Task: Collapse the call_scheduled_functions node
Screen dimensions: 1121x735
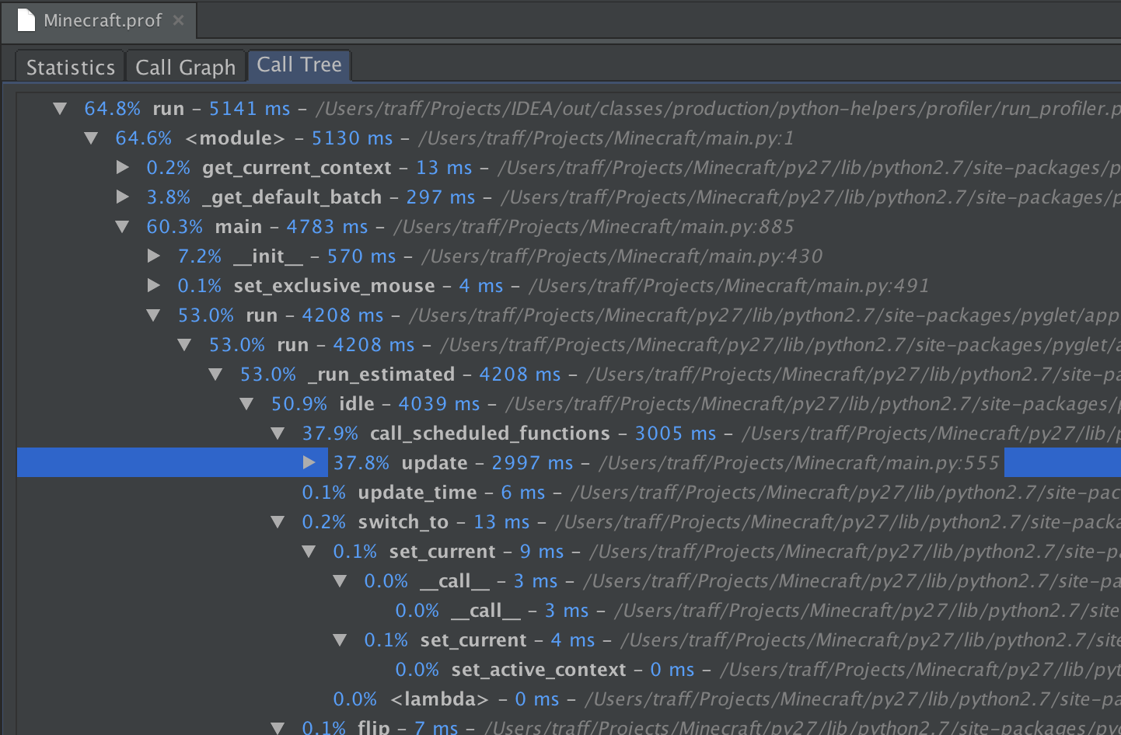Action: 278,434
